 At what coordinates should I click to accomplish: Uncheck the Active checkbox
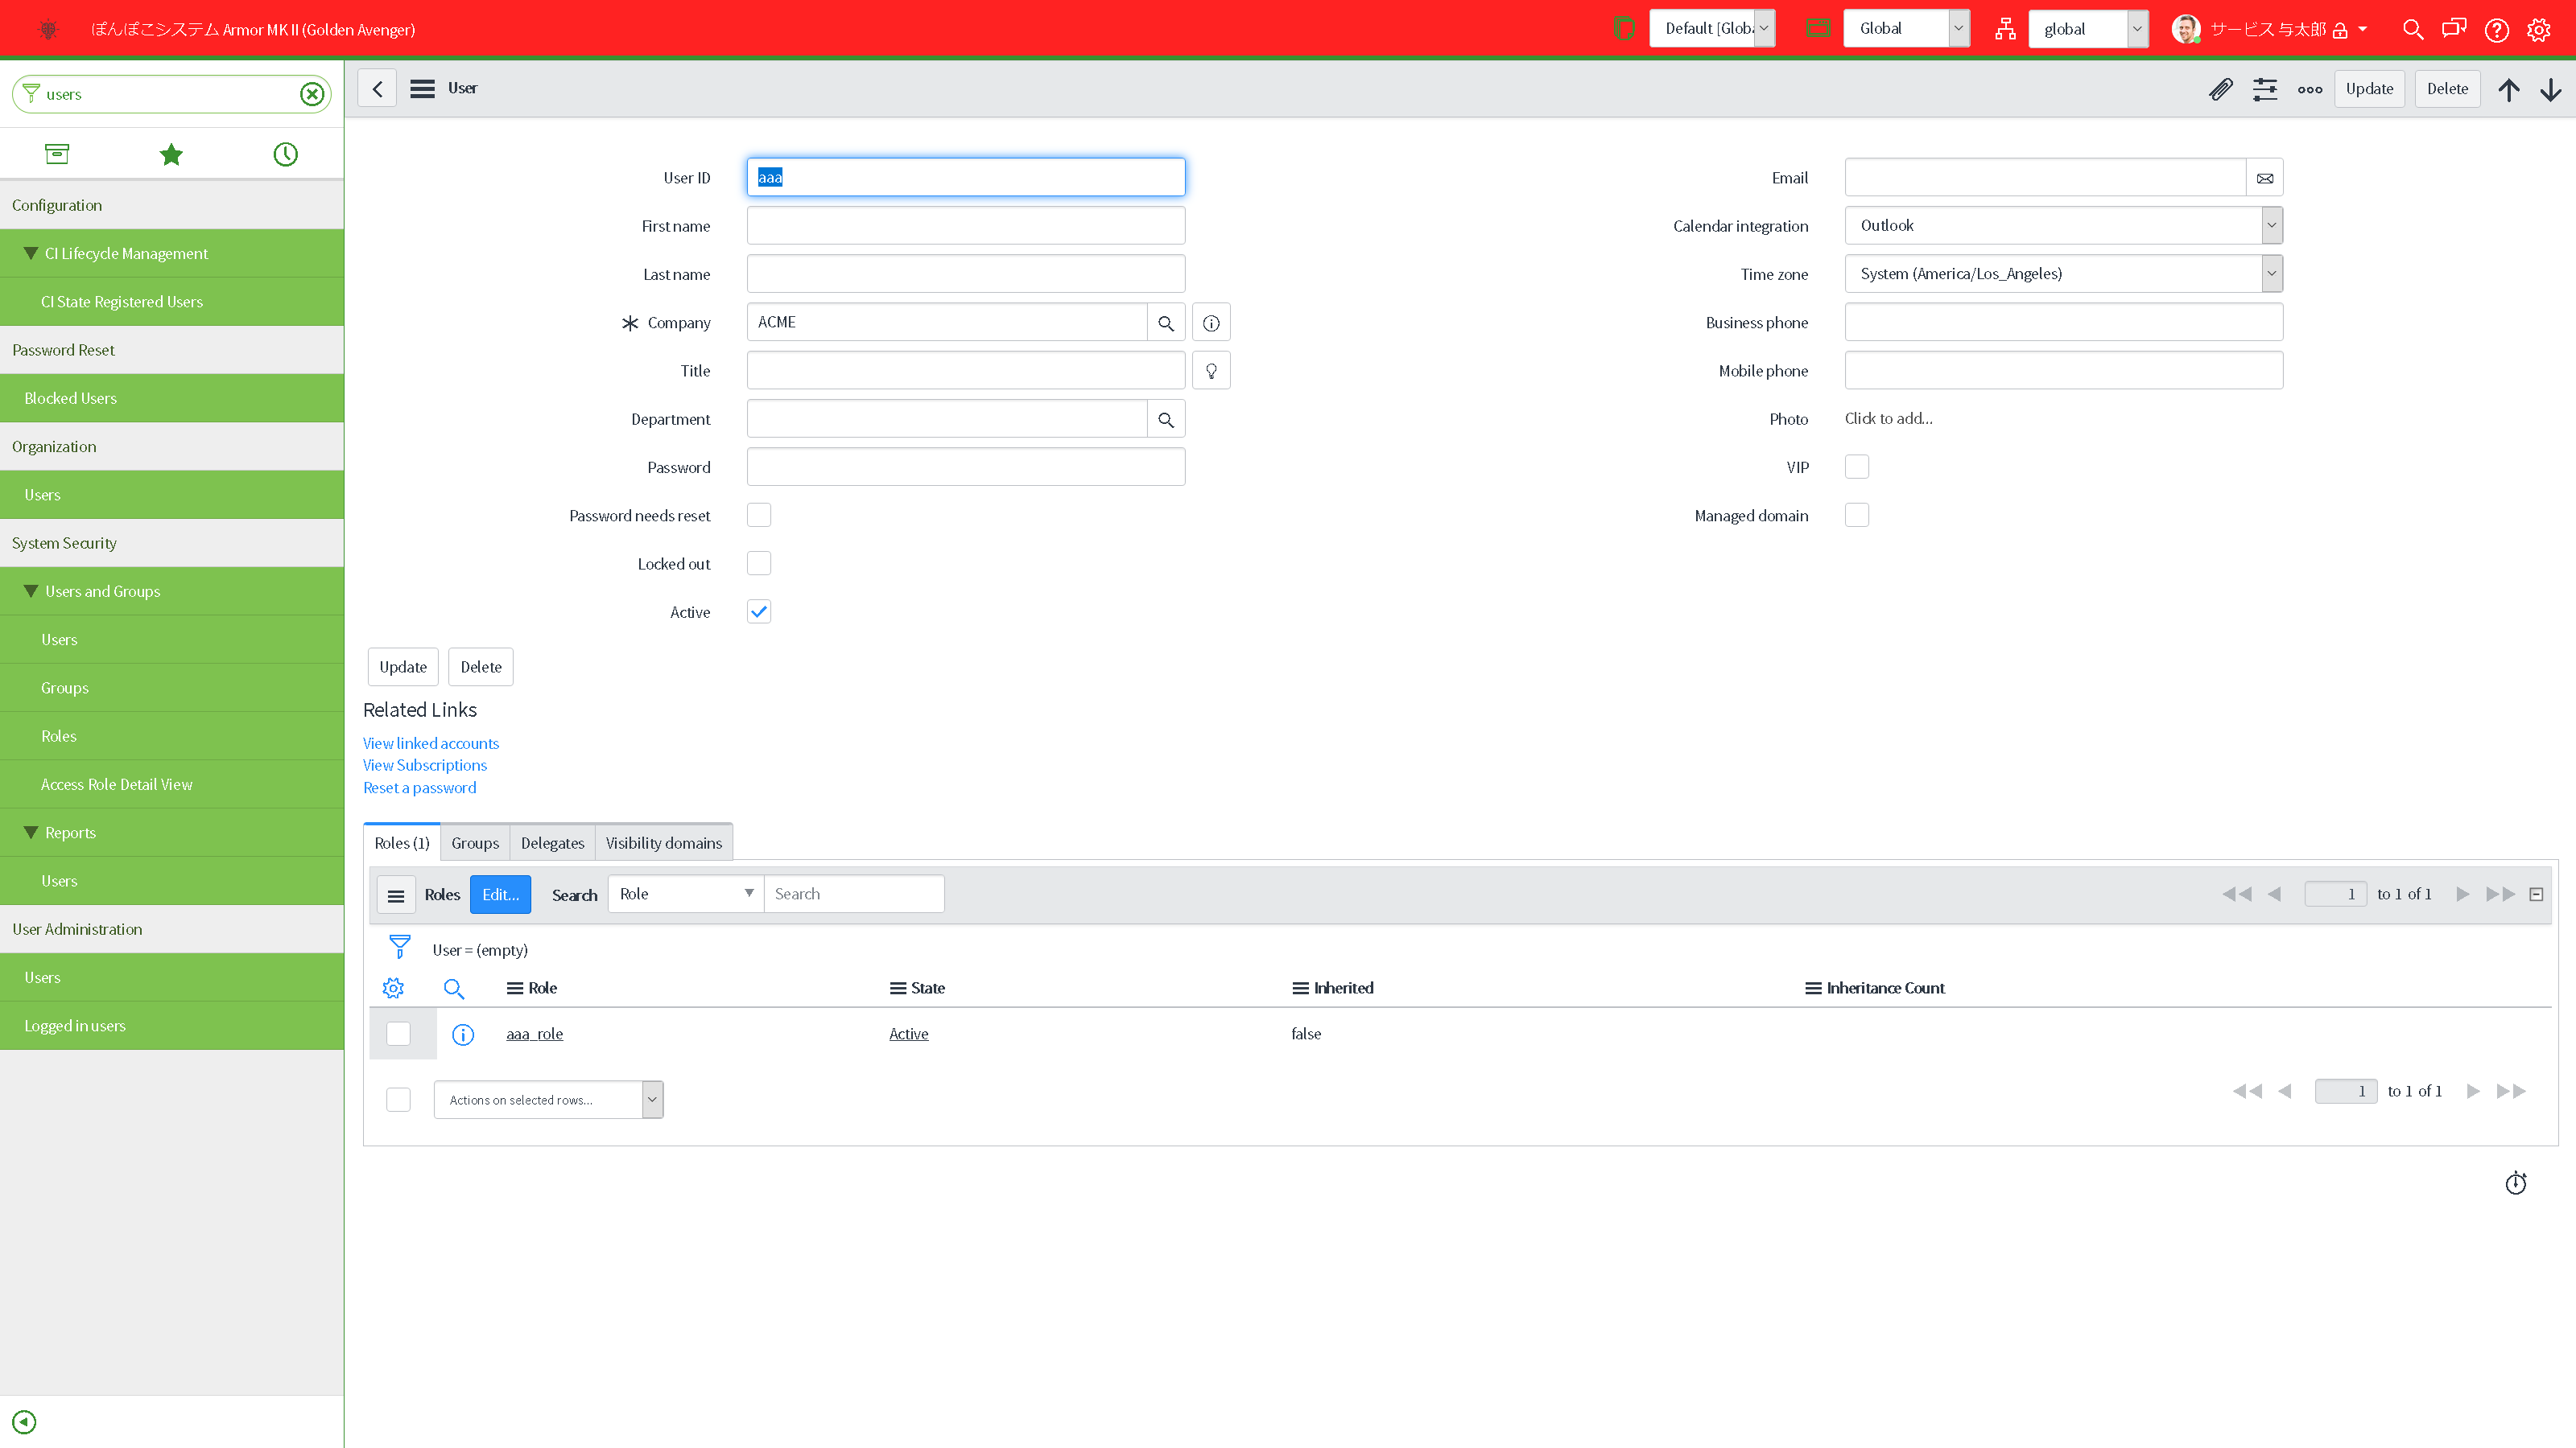click(x=759, y=611)
